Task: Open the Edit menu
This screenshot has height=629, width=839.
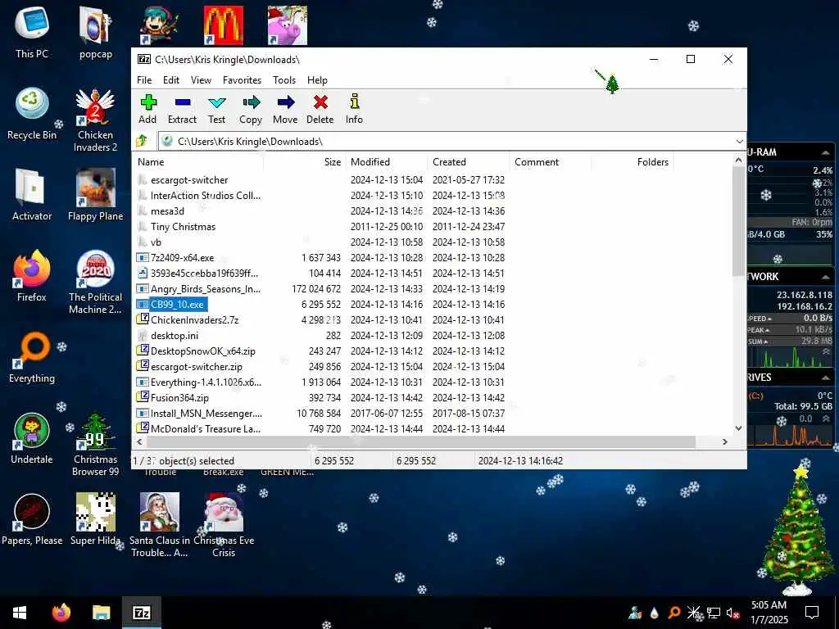Action: click(x=171, y=79)
